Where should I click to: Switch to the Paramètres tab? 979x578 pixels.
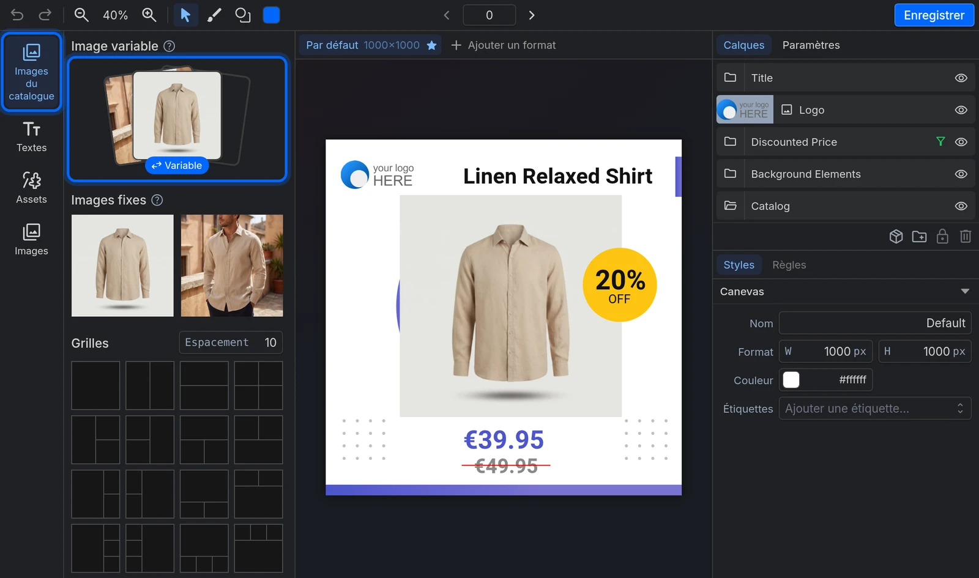(x=811, y=45)
